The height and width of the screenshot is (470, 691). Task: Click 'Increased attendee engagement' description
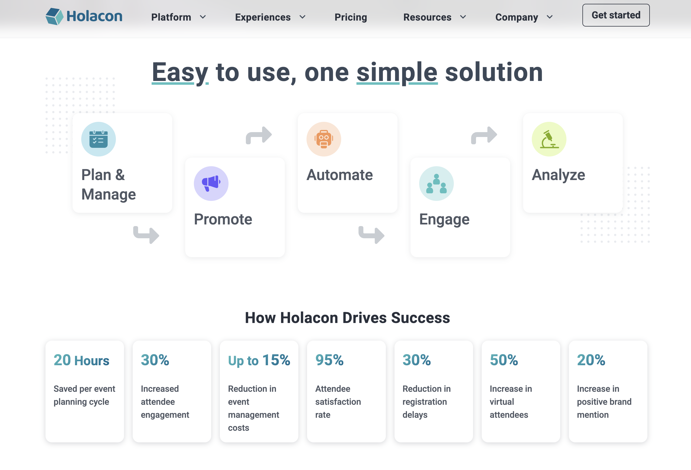tap(165, 402)
